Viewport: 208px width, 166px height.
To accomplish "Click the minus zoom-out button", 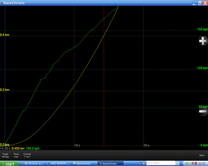I will pyautogui.click(x=203, y=111).
